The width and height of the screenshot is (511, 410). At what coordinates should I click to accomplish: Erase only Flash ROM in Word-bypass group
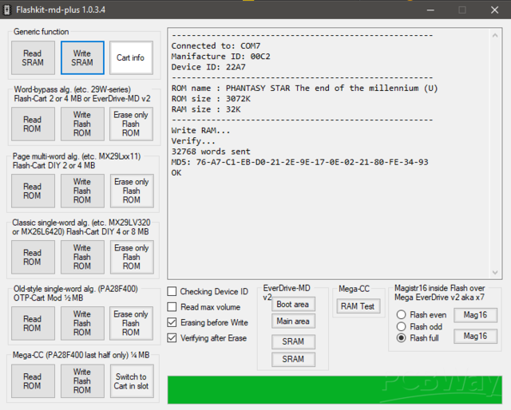coord(131,124)
